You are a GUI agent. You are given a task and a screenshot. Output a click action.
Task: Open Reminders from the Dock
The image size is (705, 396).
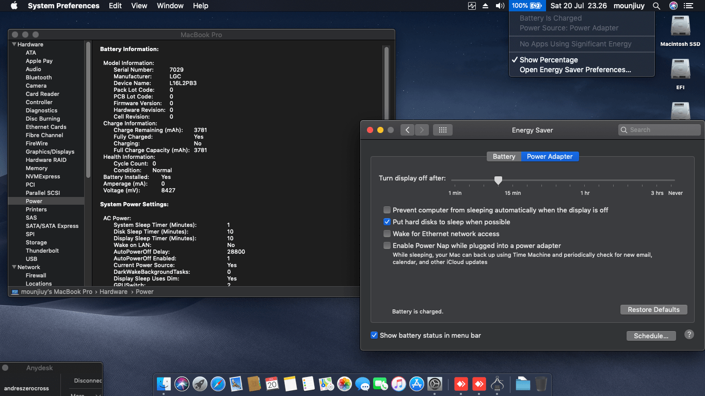click(x=308, y=384)
